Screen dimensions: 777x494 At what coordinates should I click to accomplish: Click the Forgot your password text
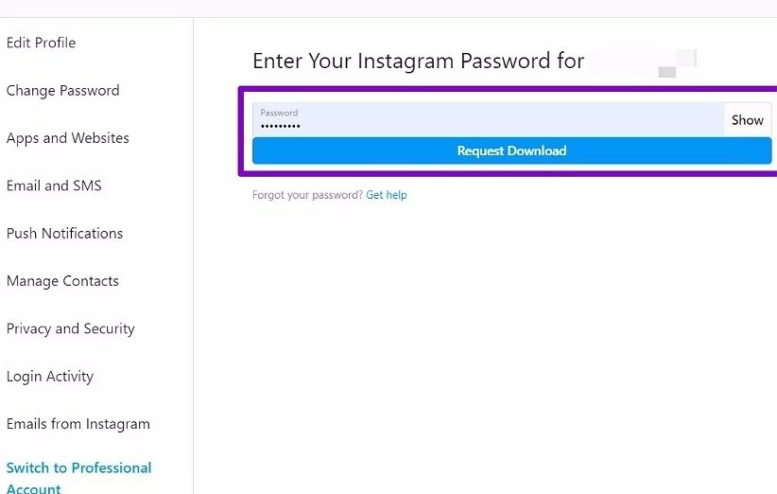(307, 195)
